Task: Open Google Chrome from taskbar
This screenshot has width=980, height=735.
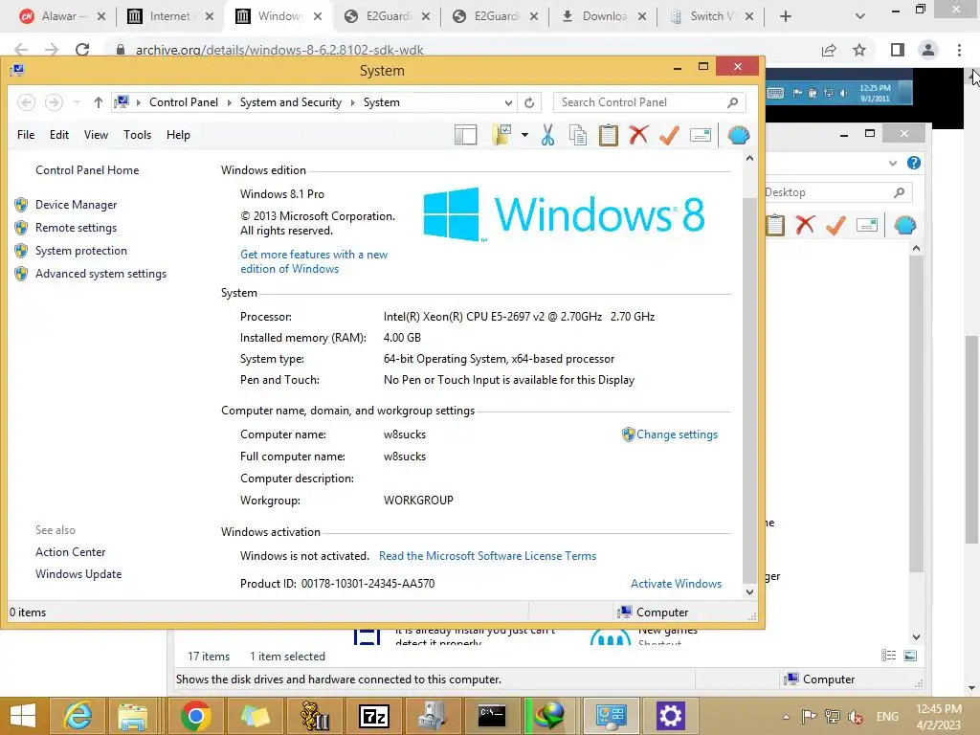Action: (x=195, y=716)
